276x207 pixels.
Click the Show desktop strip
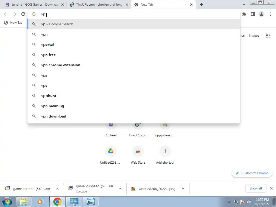(x=274, y=202)
